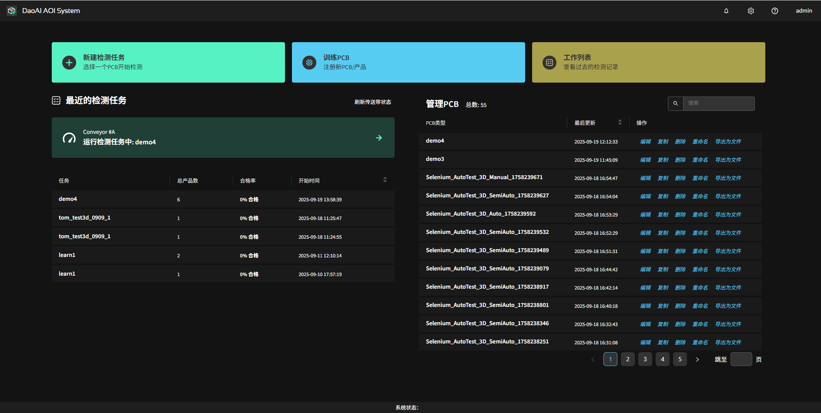Viewport: 821px width, 413px height.
Task: Sort tasks by start time column
Action: [385, 180]
